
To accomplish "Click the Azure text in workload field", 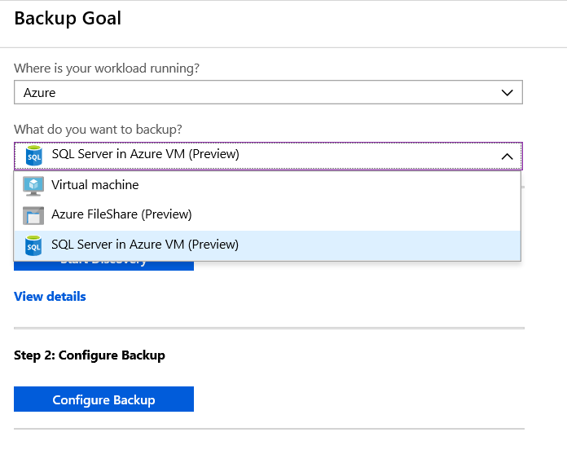I will (x=39, y=93).
